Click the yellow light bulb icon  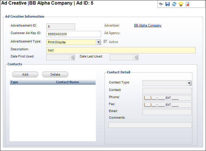[x=181, y=4]
